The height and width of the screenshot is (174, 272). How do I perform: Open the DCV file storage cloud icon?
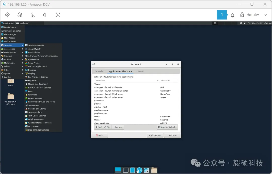(7, 15)
